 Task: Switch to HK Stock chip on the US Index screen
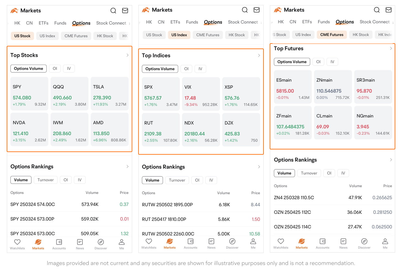[x=236, y=35]
